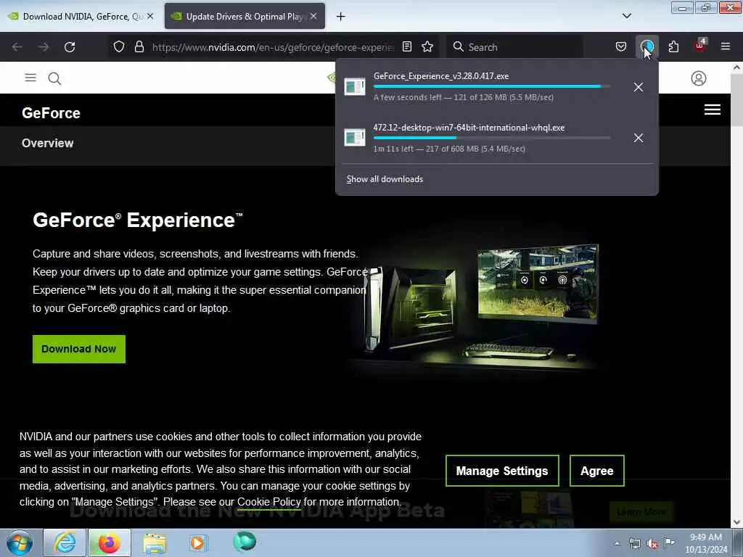Reload the current NVIDIA page
This screenshot has height=557, width=743.
(x=70, y=47)
